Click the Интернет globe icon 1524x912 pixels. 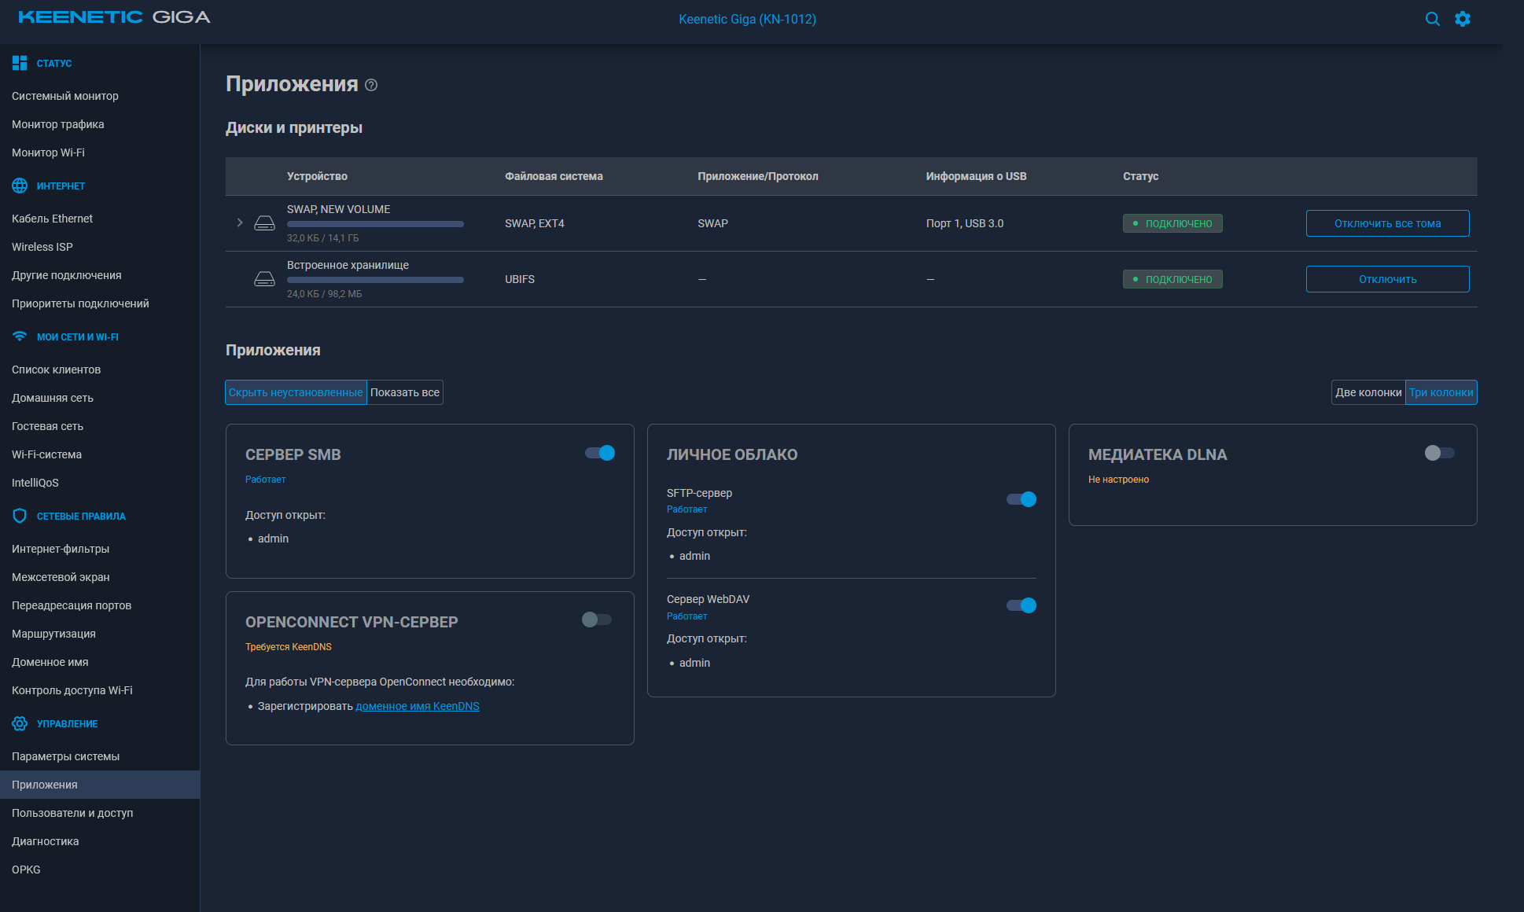point(20,186)
